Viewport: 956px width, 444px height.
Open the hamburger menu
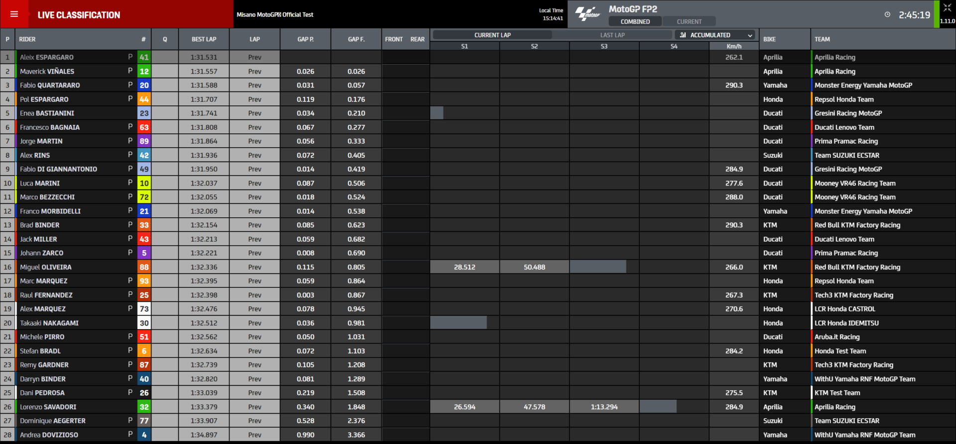coord(14,14)
